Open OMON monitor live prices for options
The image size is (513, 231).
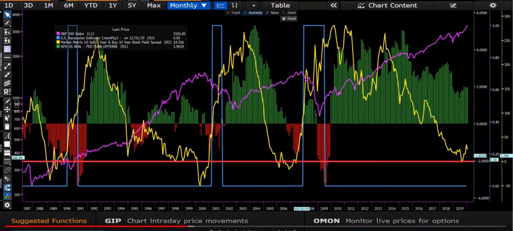386,221
